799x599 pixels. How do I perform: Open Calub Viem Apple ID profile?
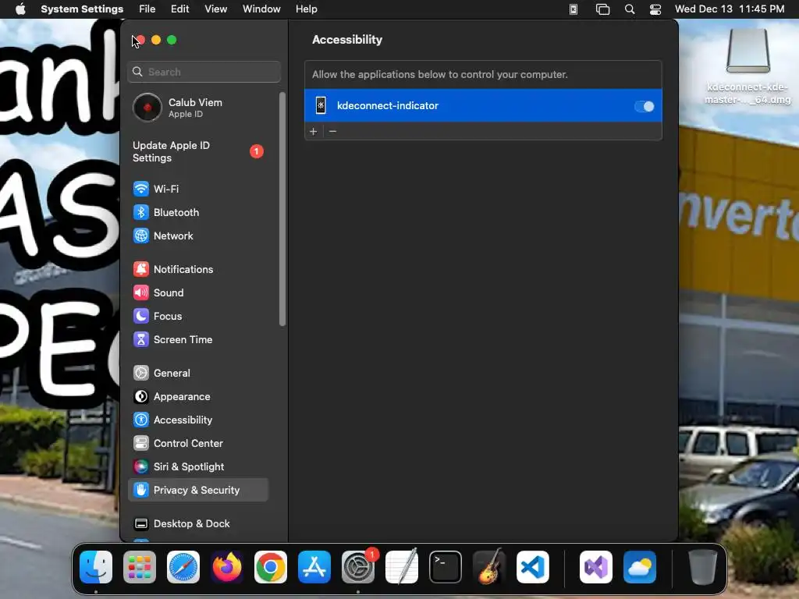(197, 108)
